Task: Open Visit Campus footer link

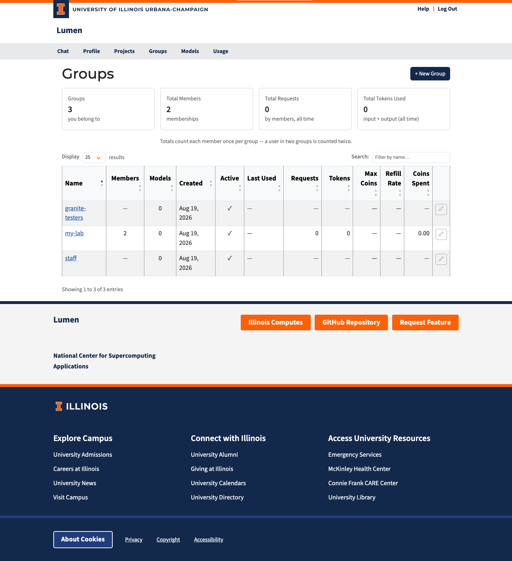Action: [x=70, y=497]
